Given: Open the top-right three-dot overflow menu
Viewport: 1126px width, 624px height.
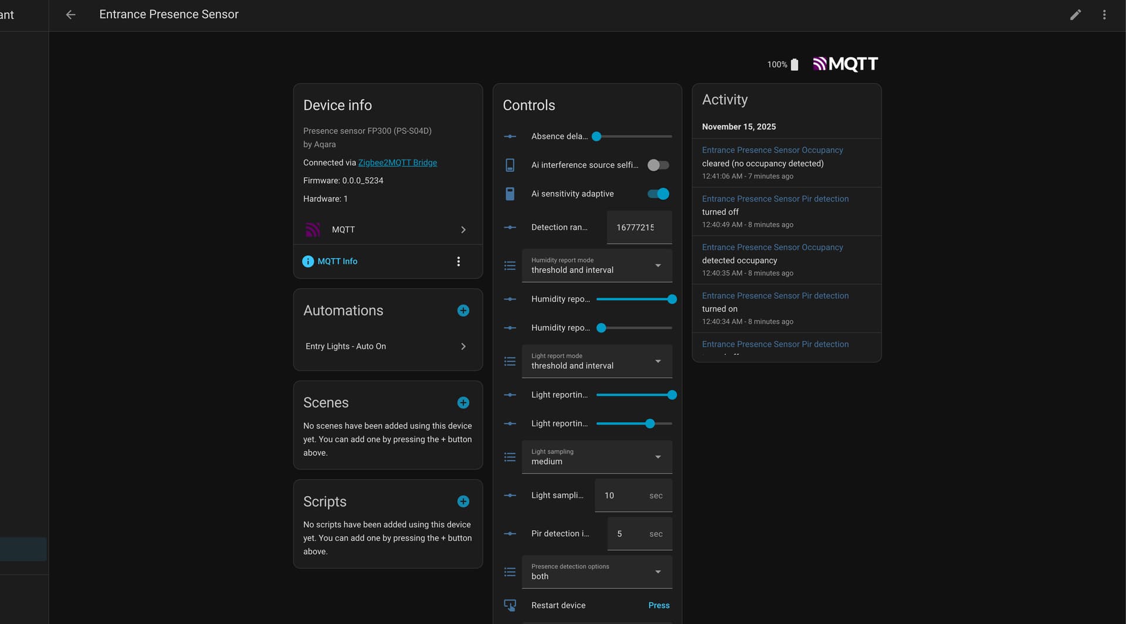Looking at the screenshot, I should (x=1104, y=15).
